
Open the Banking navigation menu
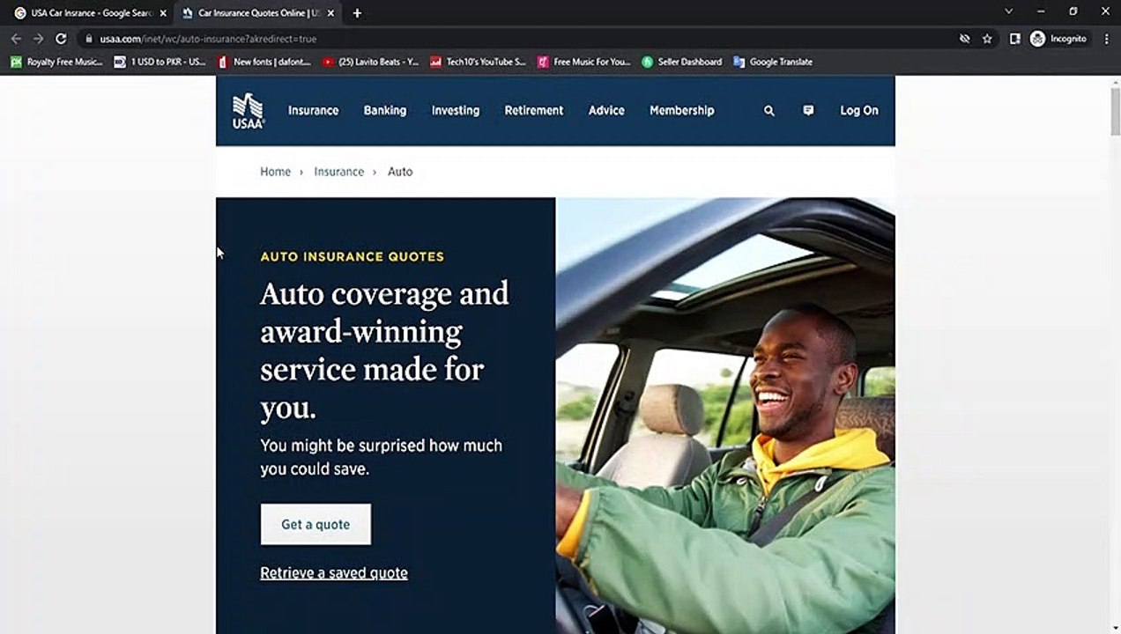pyautogui.click(x=385, y=111)
